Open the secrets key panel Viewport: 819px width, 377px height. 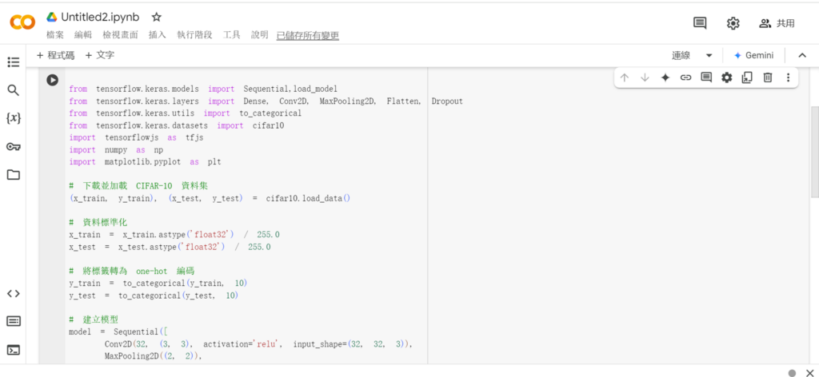[13, 146]
